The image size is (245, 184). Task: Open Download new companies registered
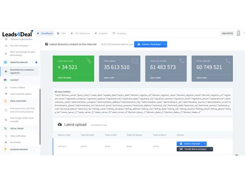click(22, 71)
